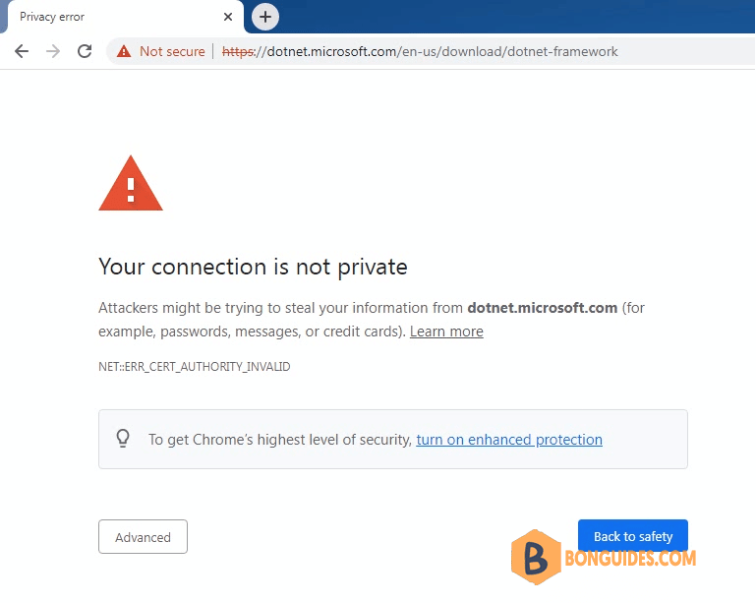Click the bold dotnet.microsoft.com domain text
The image size is (756, 603).
pos(543,308)
